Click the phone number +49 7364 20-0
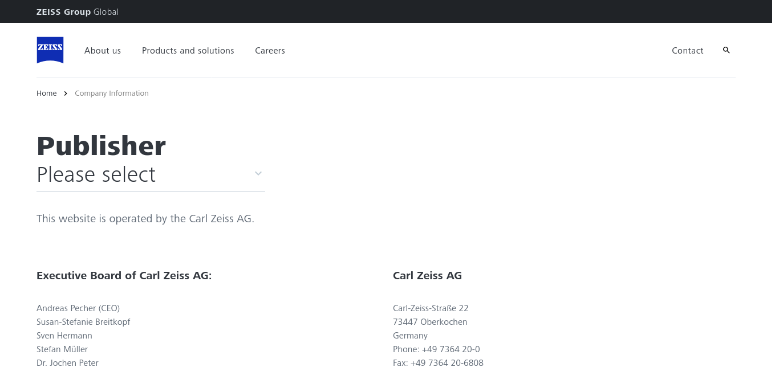 point(451,349)
